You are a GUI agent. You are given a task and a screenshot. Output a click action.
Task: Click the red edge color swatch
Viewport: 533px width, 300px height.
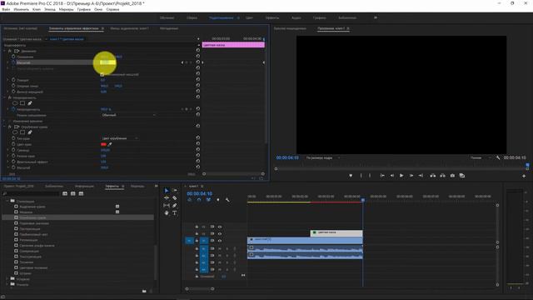click(x=103, y=144)
